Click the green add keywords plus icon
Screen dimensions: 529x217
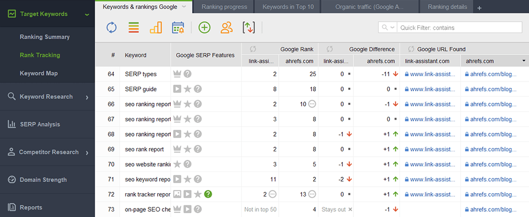204,28
